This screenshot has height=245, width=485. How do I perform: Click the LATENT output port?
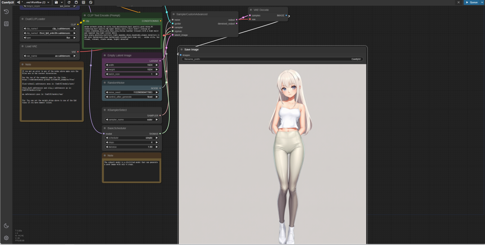click(160, 61)
